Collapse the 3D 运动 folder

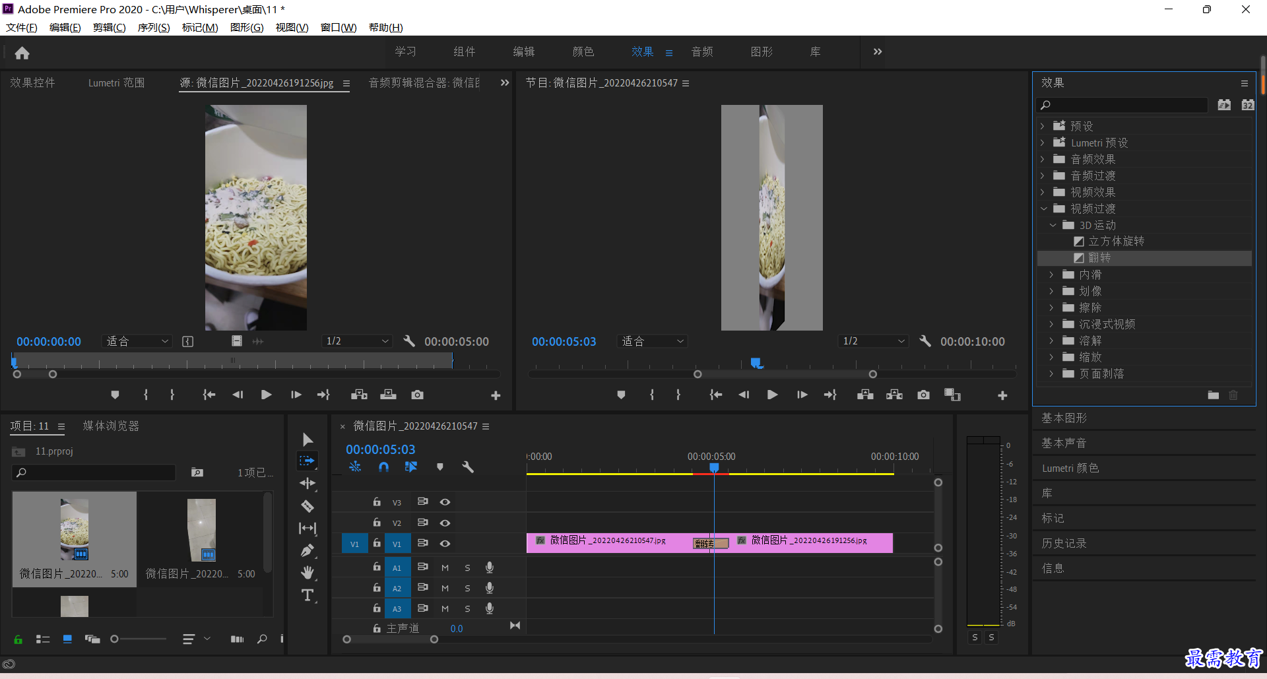1053,225
